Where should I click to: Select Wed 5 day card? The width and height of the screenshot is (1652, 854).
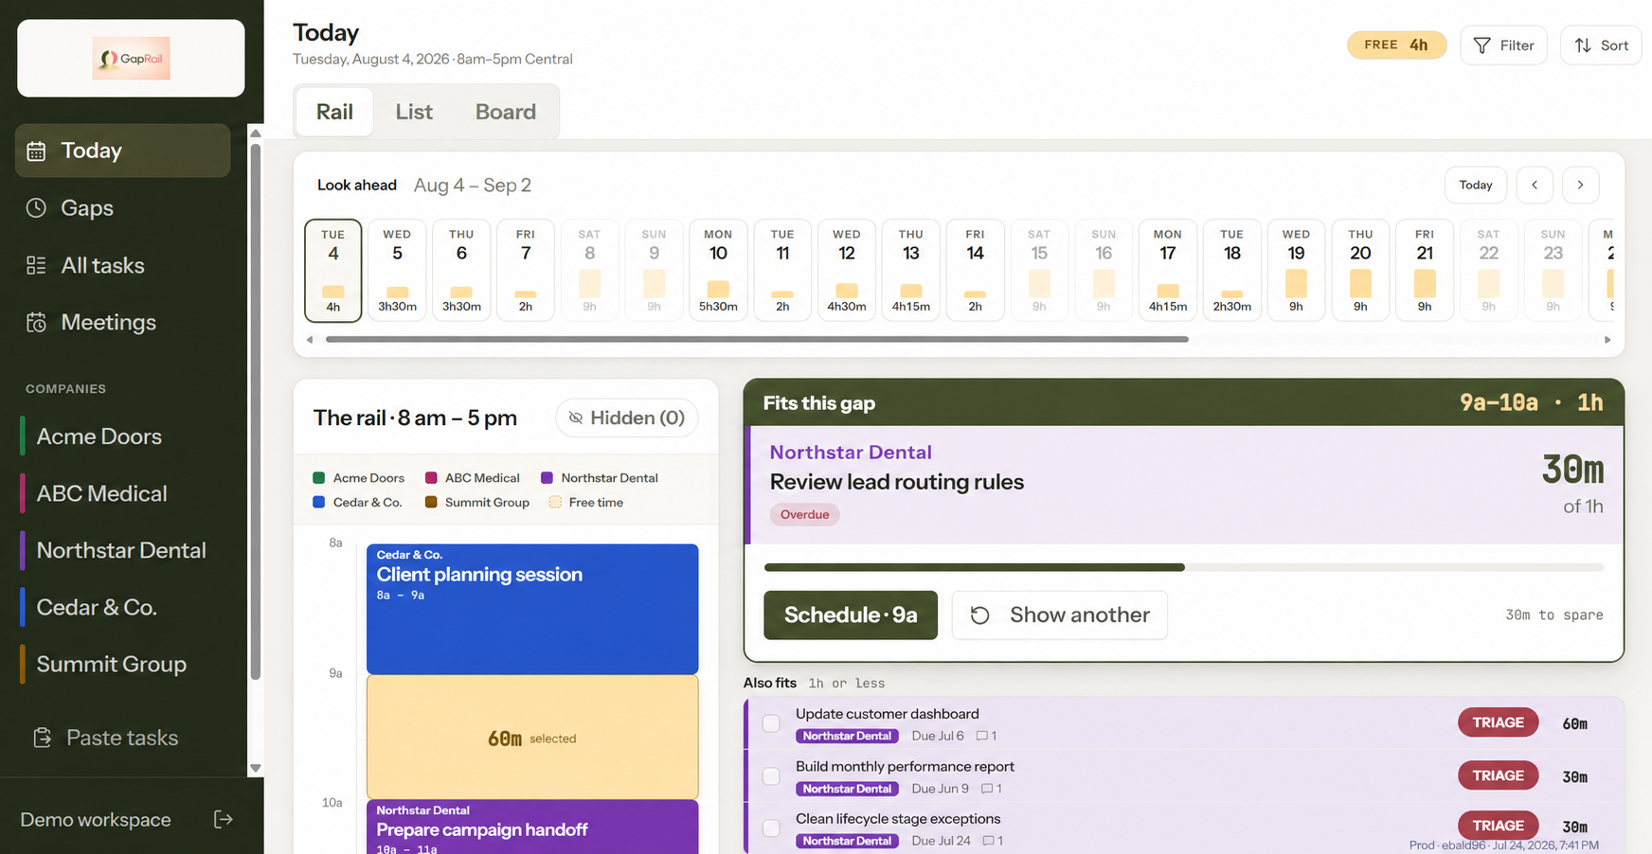click(397, 270)
